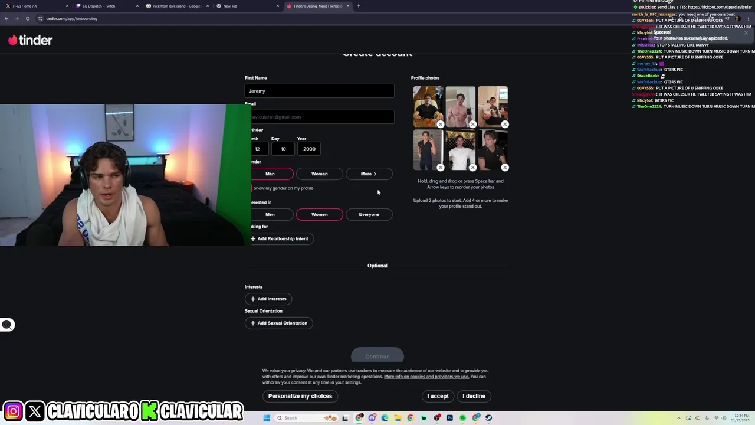Remove the photo with the dog
This screenshot has height=425, width=755.
(505, 125)
